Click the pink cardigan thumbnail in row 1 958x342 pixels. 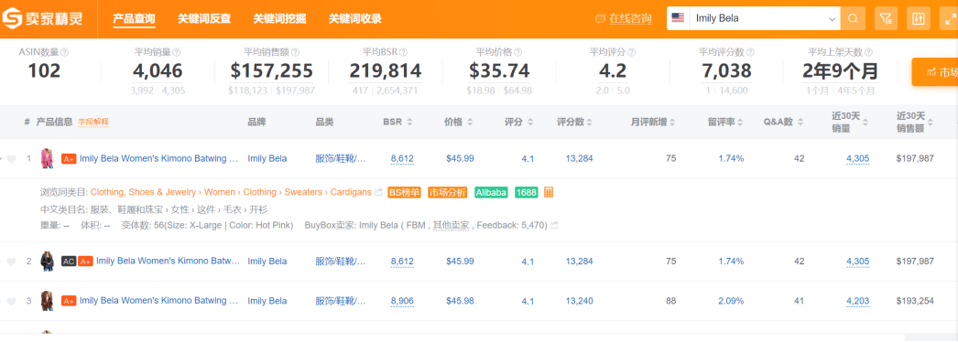(47, 158)
